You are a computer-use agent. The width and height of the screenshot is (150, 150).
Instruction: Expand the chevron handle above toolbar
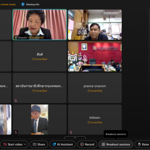[x=75, y=137]
